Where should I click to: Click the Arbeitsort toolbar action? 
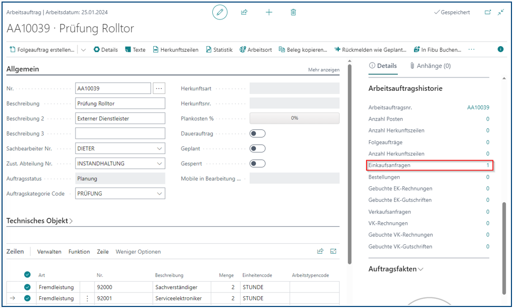[x=256, y=50]
